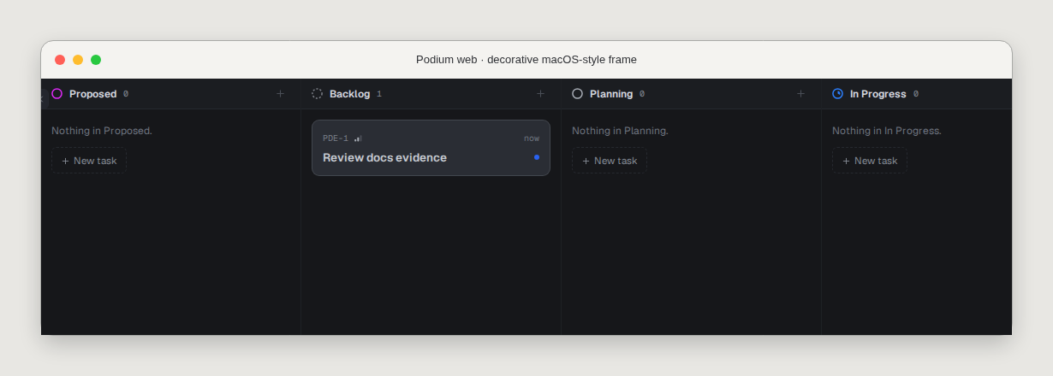Click New task button in In Progress column

[x=870, y=161]
